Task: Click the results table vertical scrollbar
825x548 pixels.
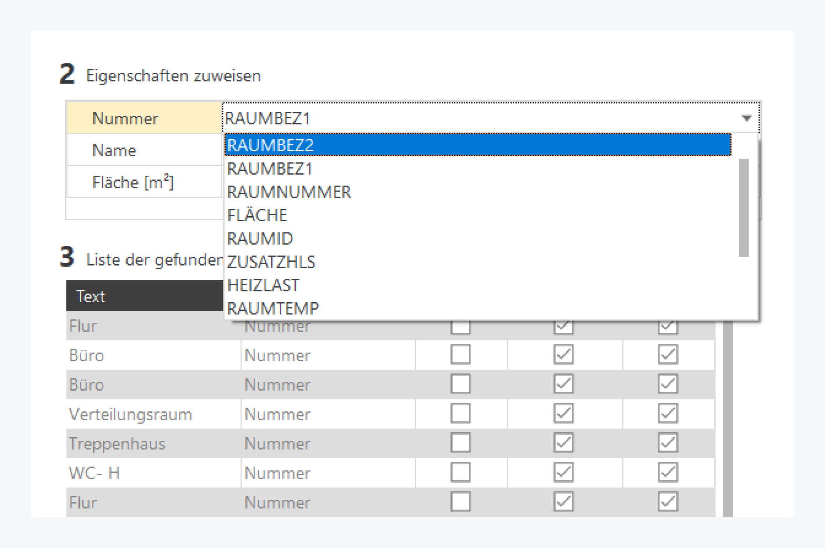Action: click(727, 419)
